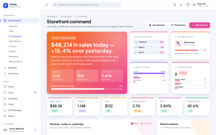Image resolution: width=216 pixels, height=135 pixels.
Task: Click the Repeat Rate 42.6% value
Action: click(x=193, y=106)
